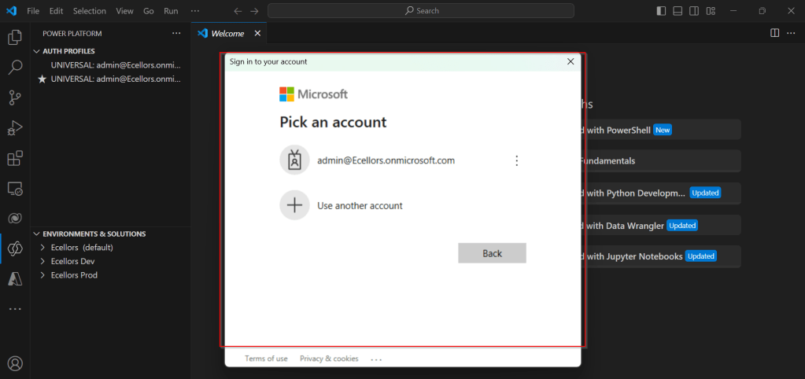Screen dimensions: 805x379
Task: Open the Explorer view in activity bar
Action: (x=15, y=37)
